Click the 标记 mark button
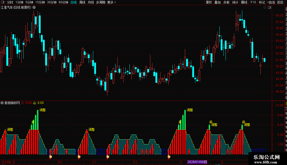The image size is (287, 165). tap(262, 2)
